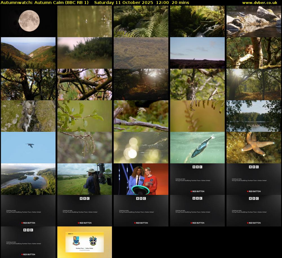Viewport: 282px width, 258px height.
Task: Select the underwater fish thumbnail
Action: tap(197, 148)
